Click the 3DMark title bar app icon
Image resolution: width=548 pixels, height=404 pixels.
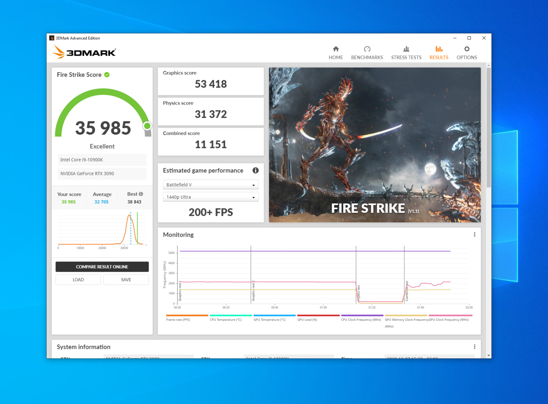click(52, 38)
